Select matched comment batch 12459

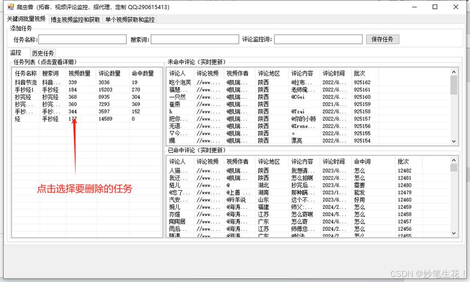308,207
